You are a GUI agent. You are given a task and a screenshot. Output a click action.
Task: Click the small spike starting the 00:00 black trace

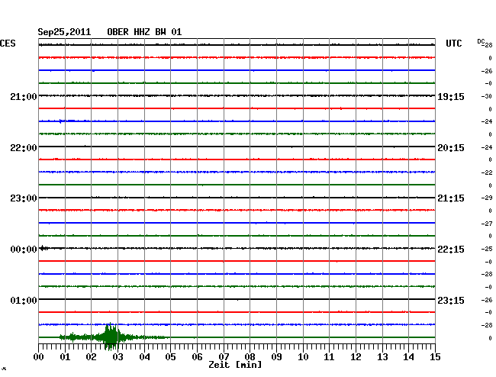pyautogui.click(x=43, y=248)
